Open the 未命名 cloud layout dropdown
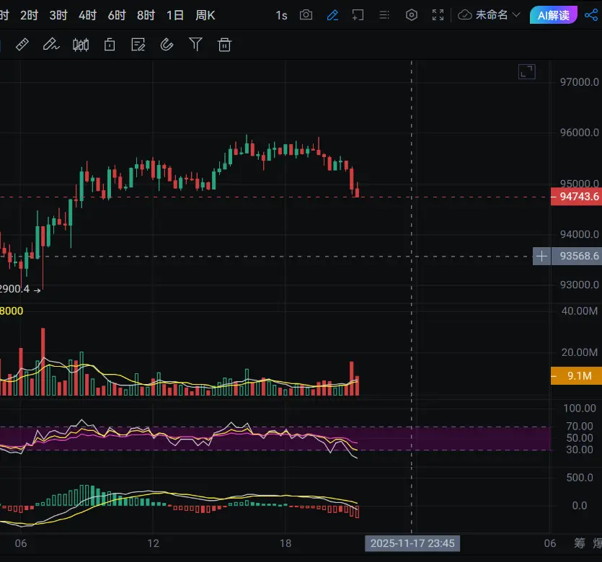The height and width of the screenshot is (562, 602). point(489,15)
